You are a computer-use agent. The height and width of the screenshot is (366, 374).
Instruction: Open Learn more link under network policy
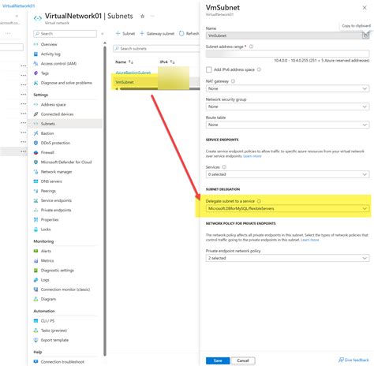pos(309,240)
